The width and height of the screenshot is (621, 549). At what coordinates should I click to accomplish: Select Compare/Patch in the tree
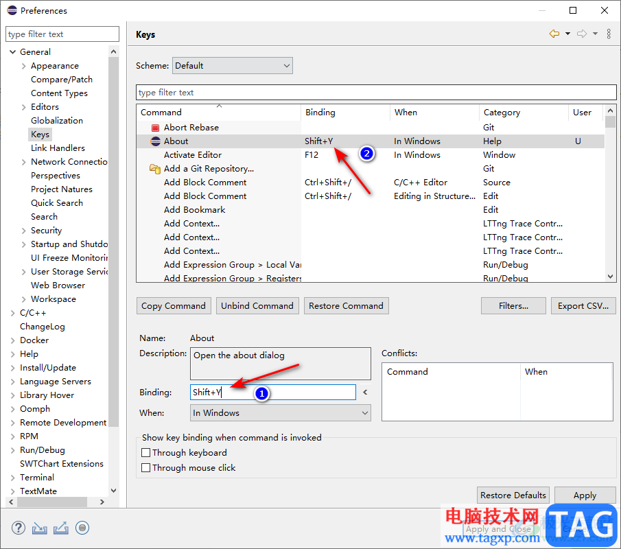click(x=62, y=79)
